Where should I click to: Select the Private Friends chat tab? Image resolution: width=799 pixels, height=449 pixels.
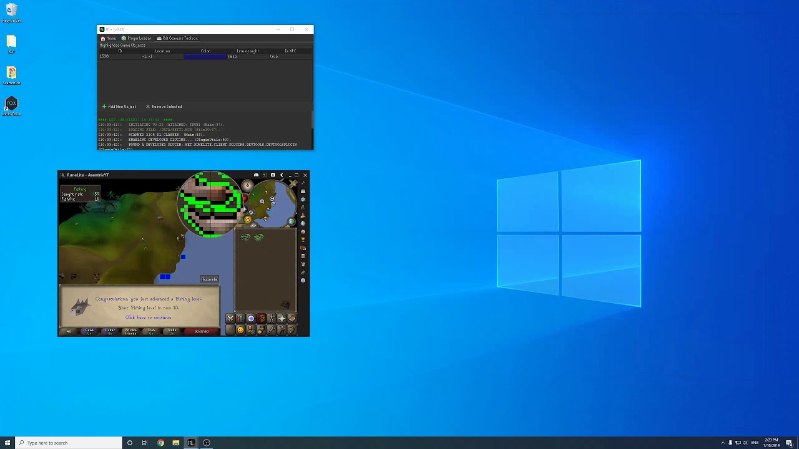[130, 331]
